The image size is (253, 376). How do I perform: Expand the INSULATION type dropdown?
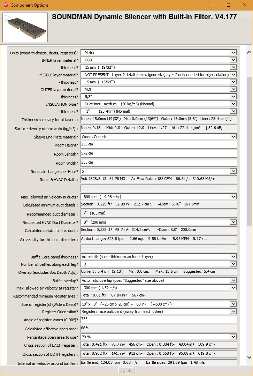[x=159, y=104]
